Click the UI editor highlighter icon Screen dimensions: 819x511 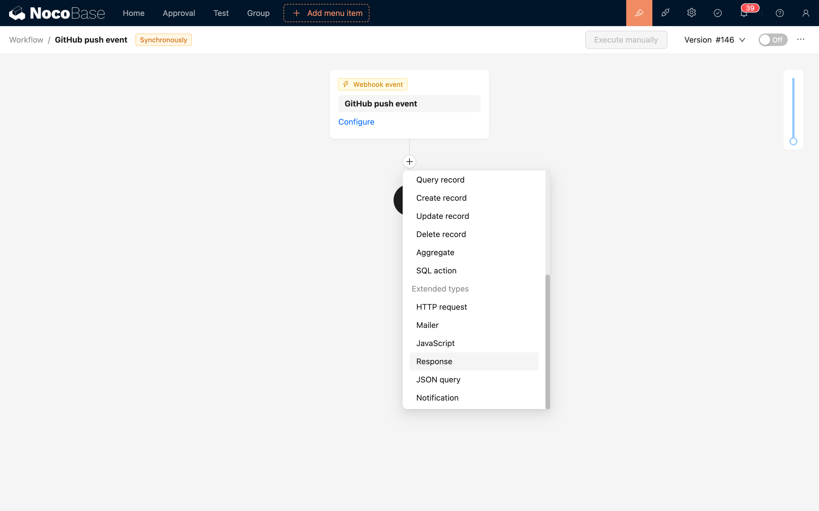[639, 13]
